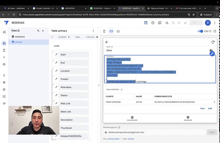This screenshot has height=143, width=220.
Task: Bookmark the page with star icon
Action: click(193, 15)
